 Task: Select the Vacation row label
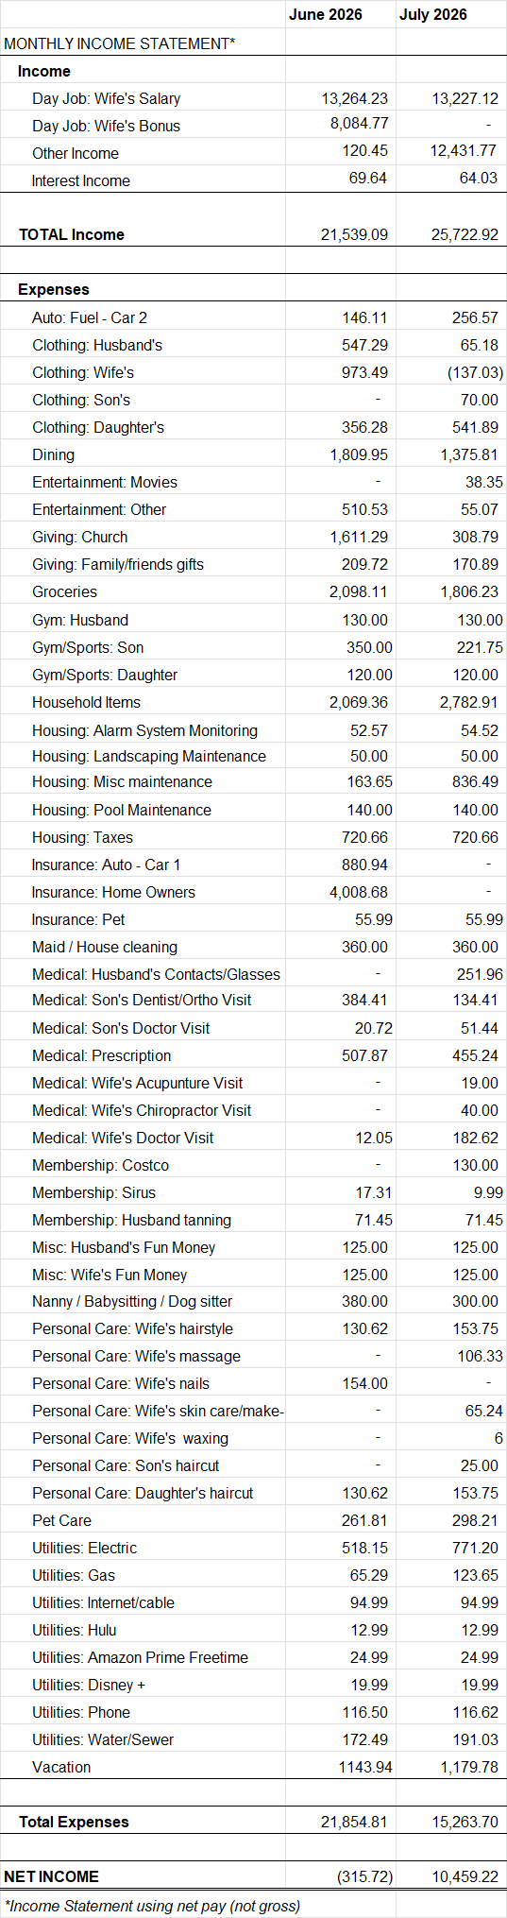click(61, 1767)
